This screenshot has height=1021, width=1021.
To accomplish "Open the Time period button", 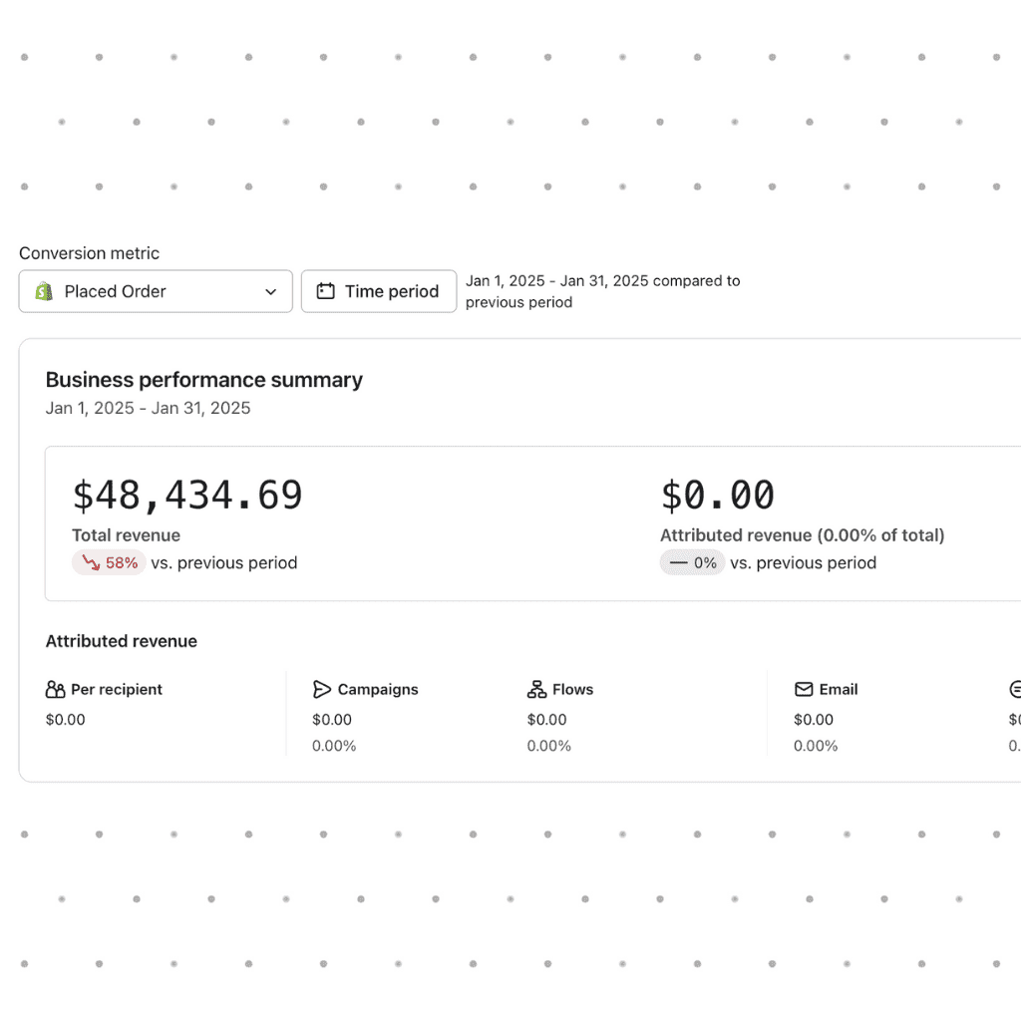I will tap(379, 291).
